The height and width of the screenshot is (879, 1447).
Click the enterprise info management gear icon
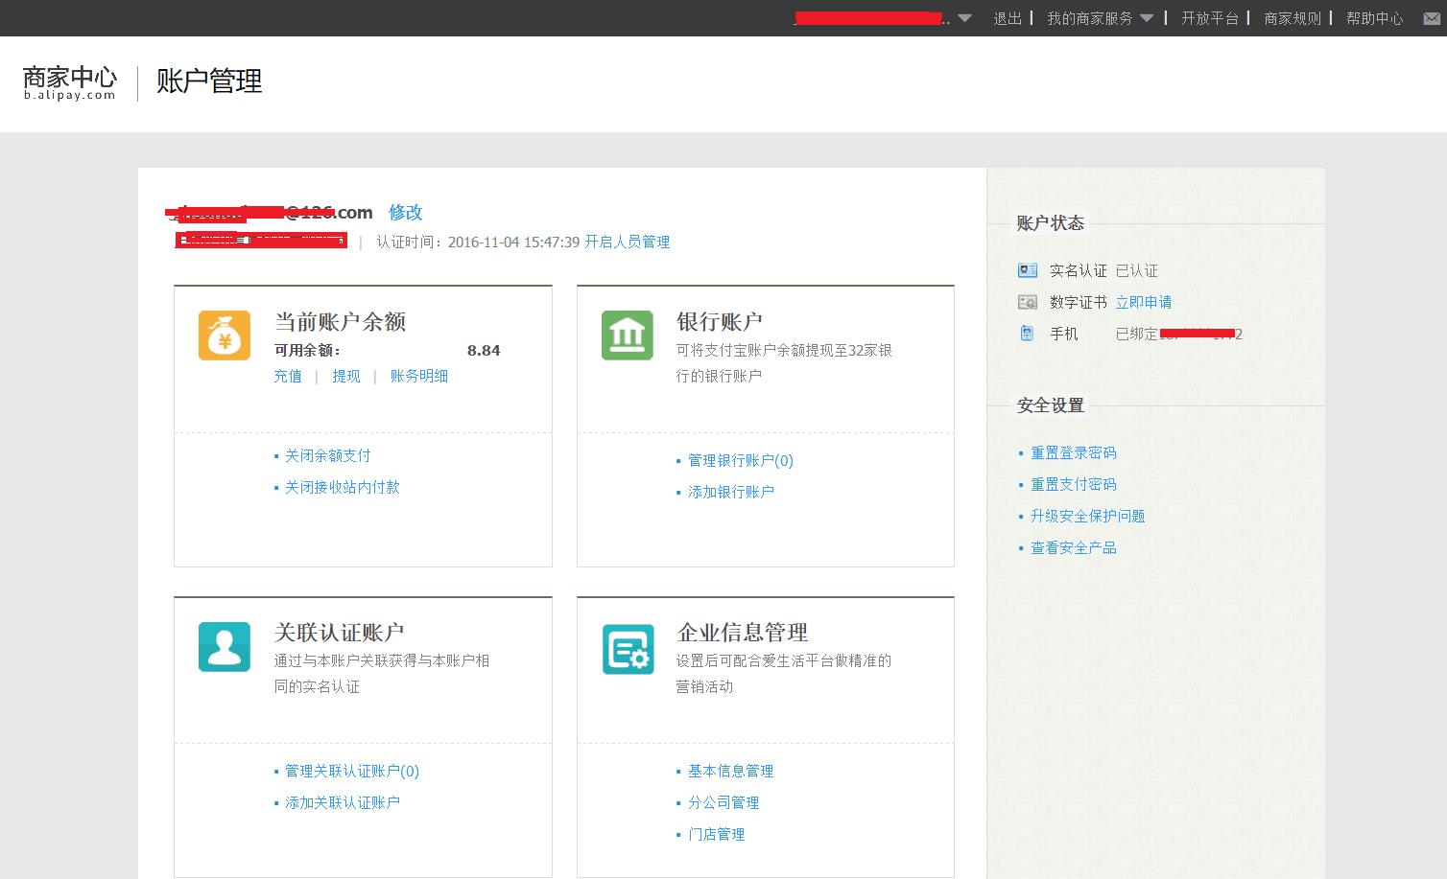click(x=628, y=649)
